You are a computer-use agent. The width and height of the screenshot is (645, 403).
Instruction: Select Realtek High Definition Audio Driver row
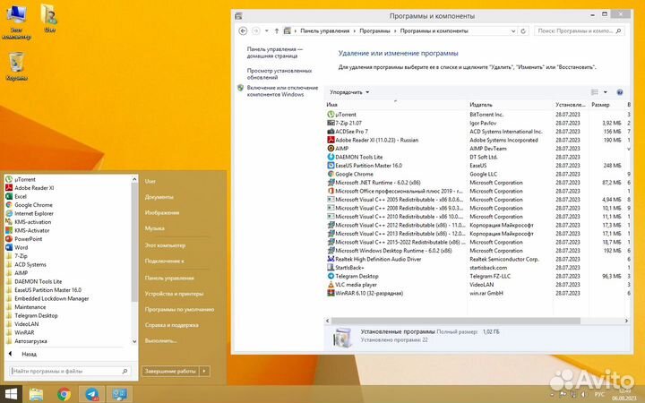477,259
